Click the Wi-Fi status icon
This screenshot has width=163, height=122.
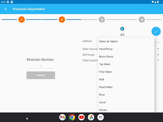(x=153, y=2)
